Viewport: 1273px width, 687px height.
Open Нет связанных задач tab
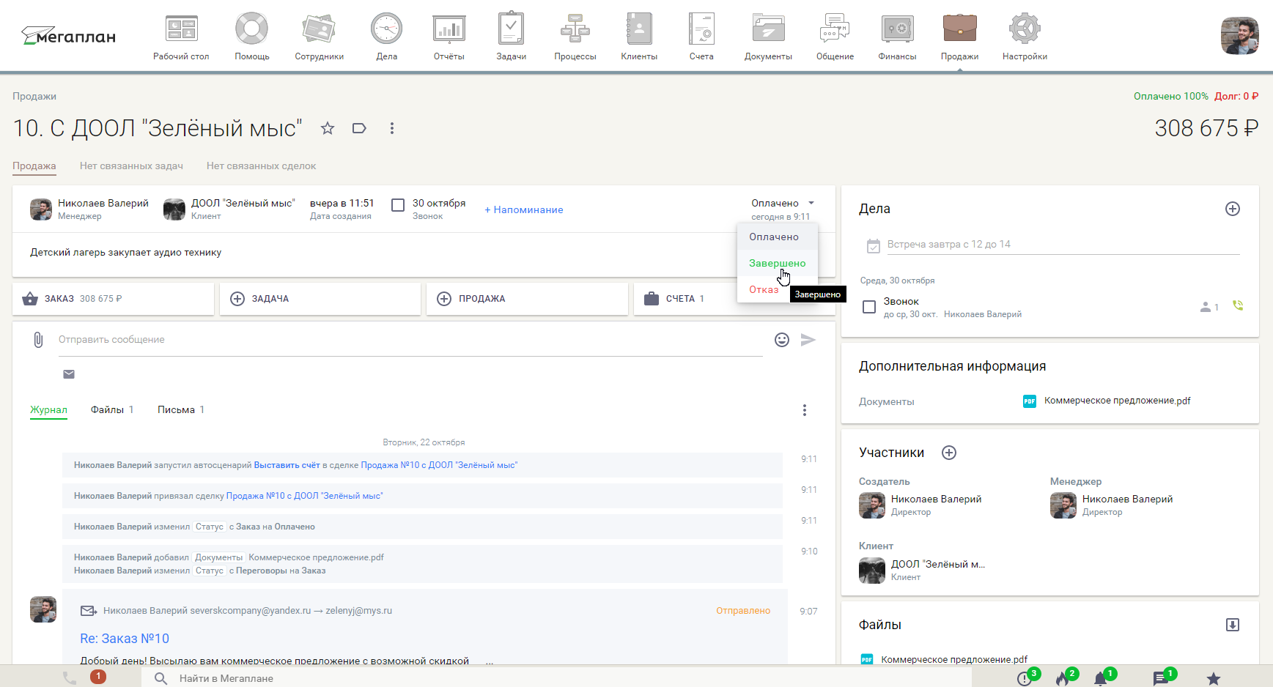(131, 166)
